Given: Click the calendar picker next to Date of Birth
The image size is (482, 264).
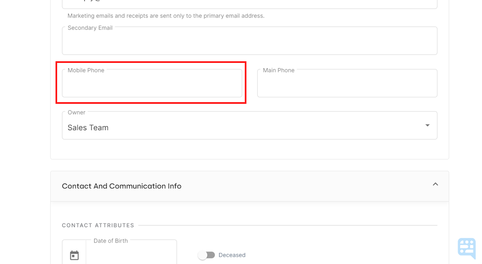Looking at the screenshot, I should tap(74, 255).
